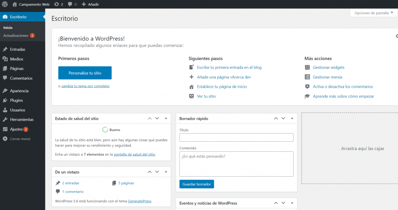Focus the Contenido text area

pyautogui.click(x=236, y=164)
